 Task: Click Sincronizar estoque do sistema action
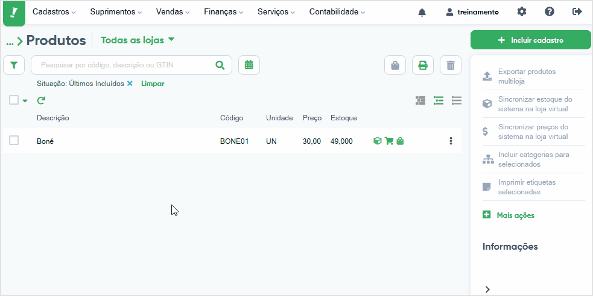534,104
